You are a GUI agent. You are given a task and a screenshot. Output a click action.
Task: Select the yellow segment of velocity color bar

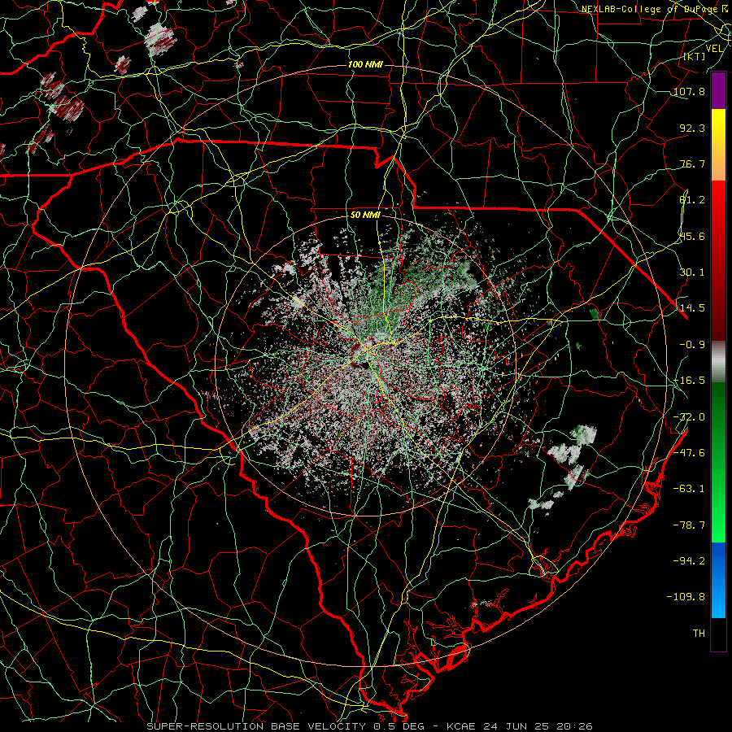pos(718,145)
